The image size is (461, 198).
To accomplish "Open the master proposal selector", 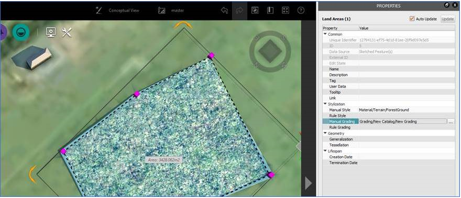I will 178,10.
